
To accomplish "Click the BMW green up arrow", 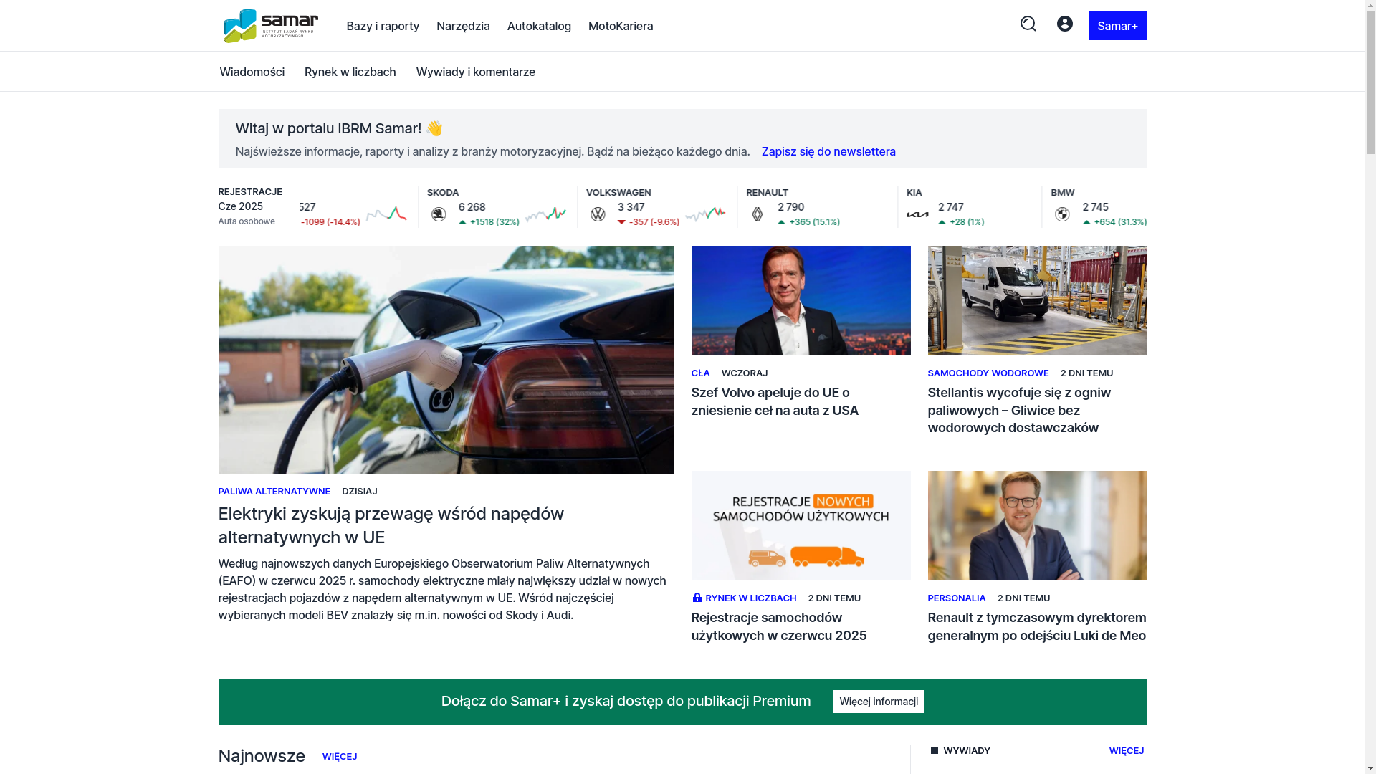I will coord(1086,222).
